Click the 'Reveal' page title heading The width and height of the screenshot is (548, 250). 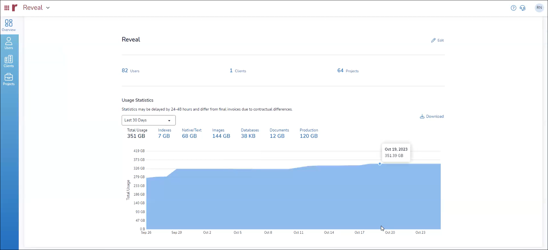pos(131,40)
